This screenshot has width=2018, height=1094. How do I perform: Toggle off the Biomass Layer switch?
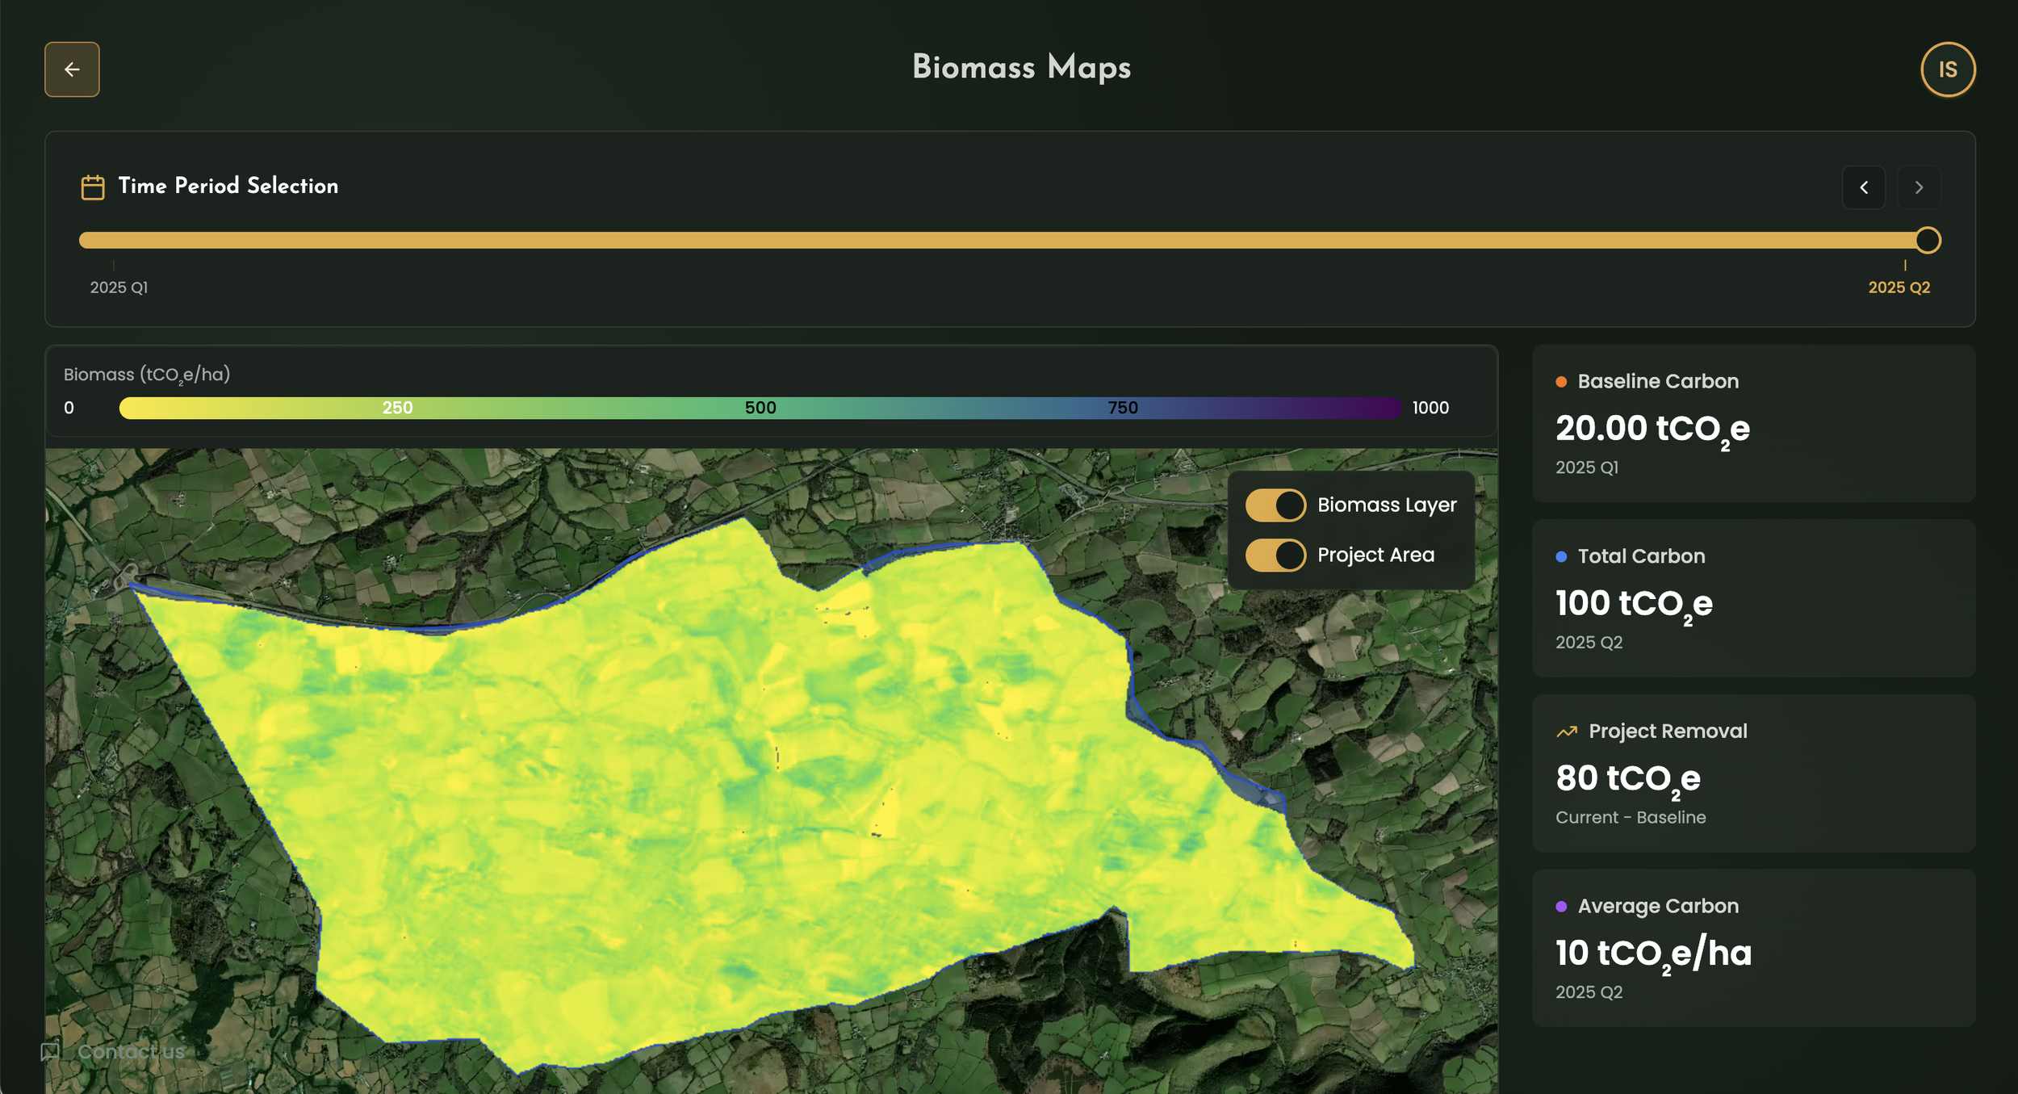click(1275, 505)
